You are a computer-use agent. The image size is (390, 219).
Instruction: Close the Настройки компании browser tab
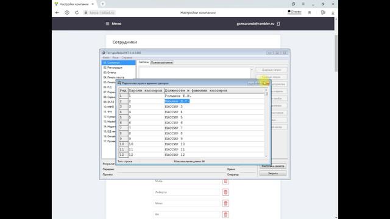point(93,4)
